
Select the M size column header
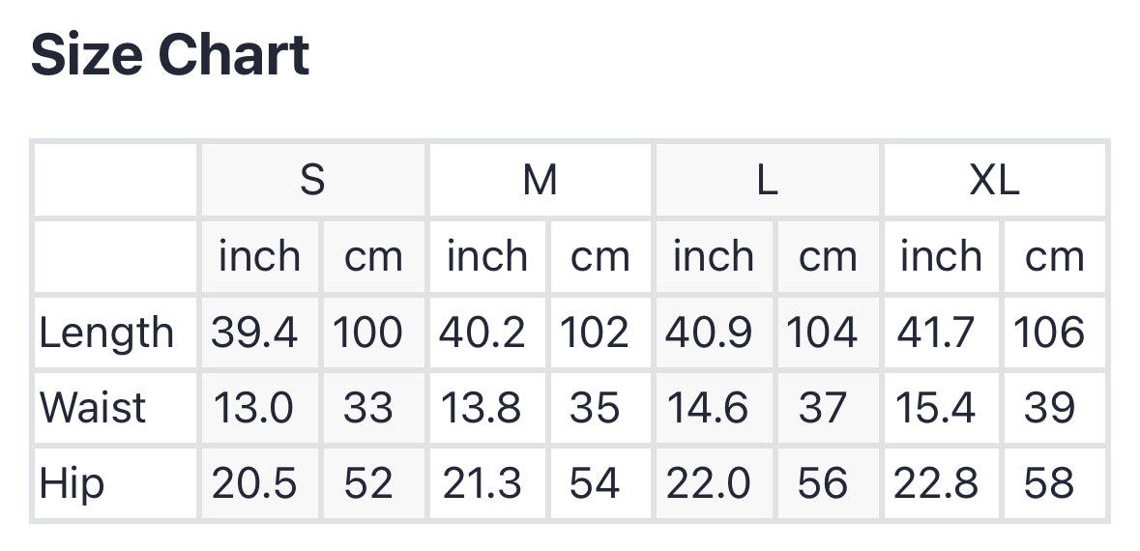click(540, 181)
